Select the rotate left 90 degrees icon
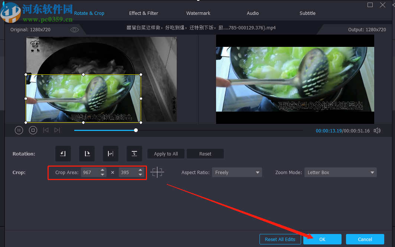This screenshot has width=395, height=247. (x=63, y=154)
